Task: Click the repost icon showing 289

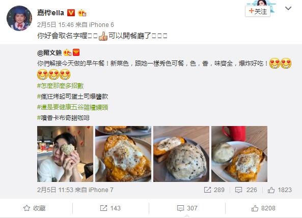Action: (207, 190)
